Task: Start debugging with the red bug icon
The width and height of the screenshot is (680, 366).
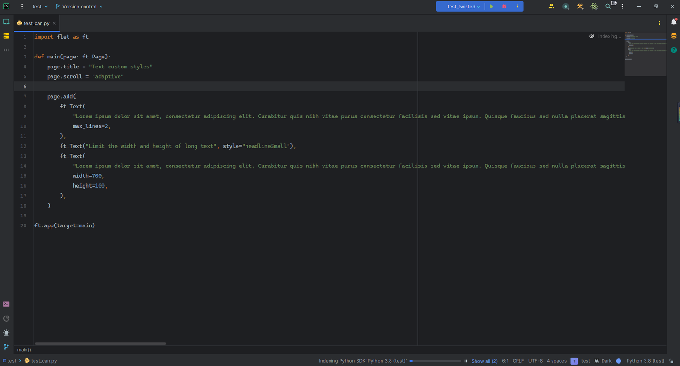Action: tap(504, 7)
